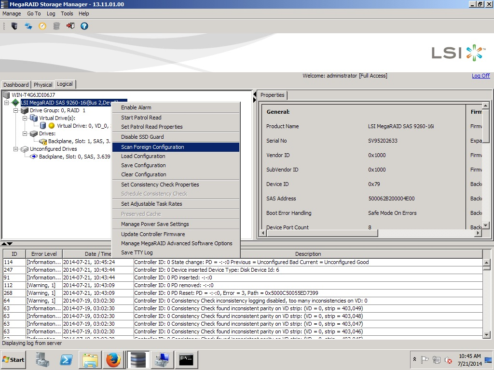Click the Action Center flag tray icon
The width and height of the screenshot is (494, 370).
click(x=425, y=359)
